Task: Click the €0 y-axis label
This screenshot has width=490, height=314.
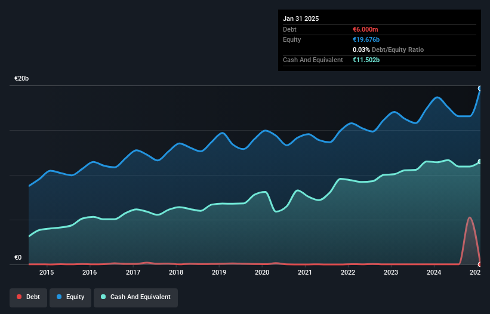Action: click(x=18, y=257)
